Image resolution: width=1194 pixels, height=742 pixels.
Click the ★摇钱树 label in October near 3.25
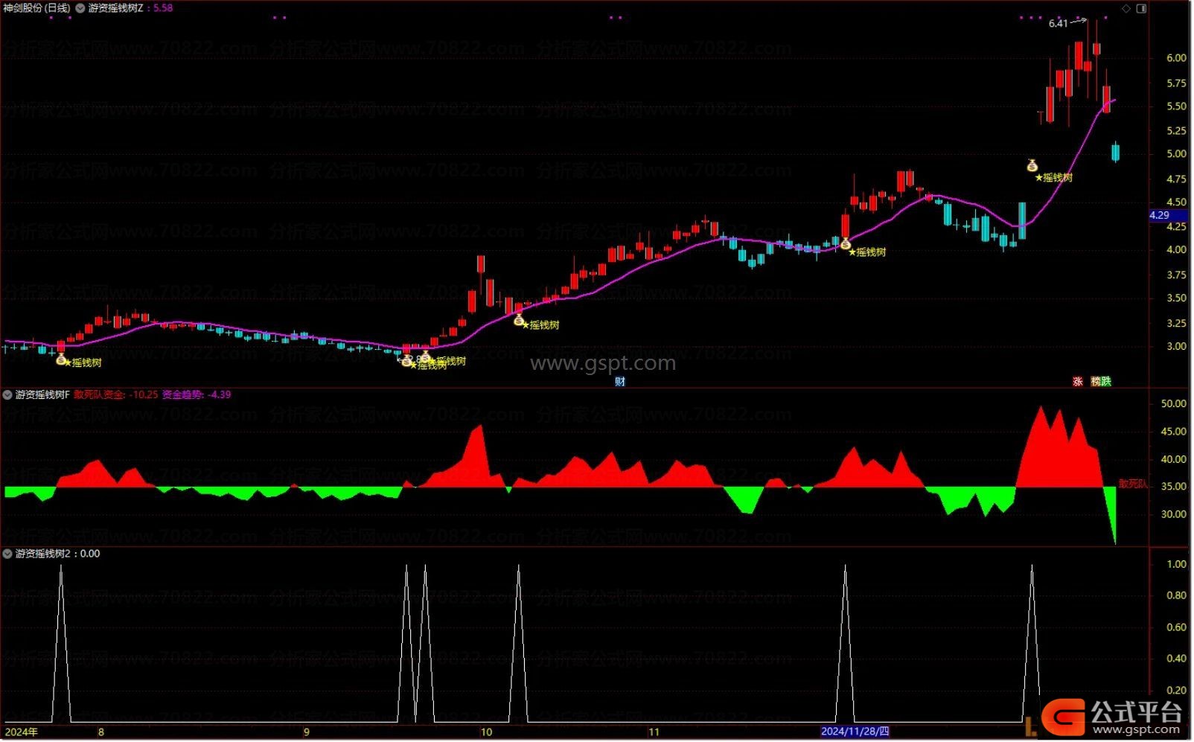coord(540,325)
